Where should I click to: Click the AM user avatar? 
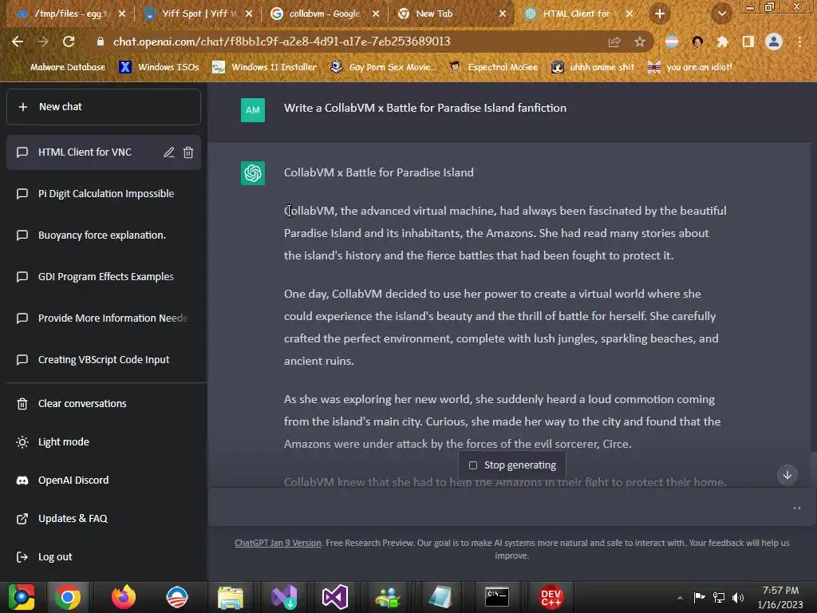coord(253,110)
